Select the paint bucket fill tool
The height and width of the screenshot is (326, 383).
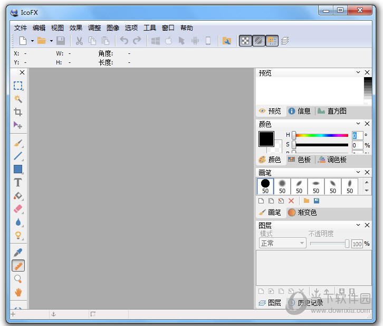18,195
